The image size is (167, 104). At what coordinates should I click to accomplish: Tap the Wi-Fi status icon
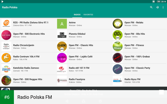point(154,2)
